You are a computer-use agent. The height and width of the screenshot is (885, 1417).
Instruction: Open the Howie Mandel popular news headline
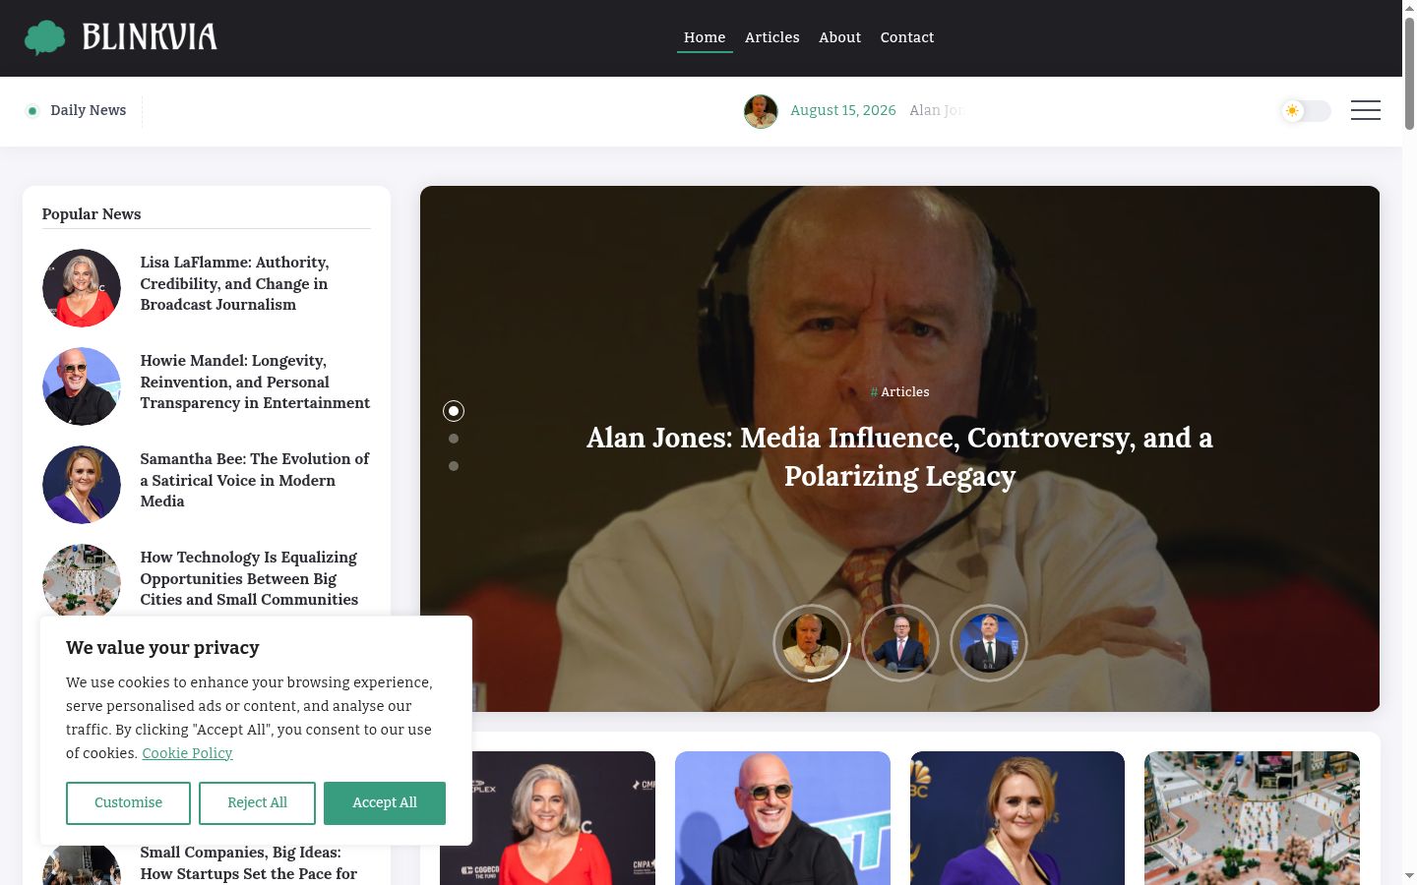click(255, 382)
